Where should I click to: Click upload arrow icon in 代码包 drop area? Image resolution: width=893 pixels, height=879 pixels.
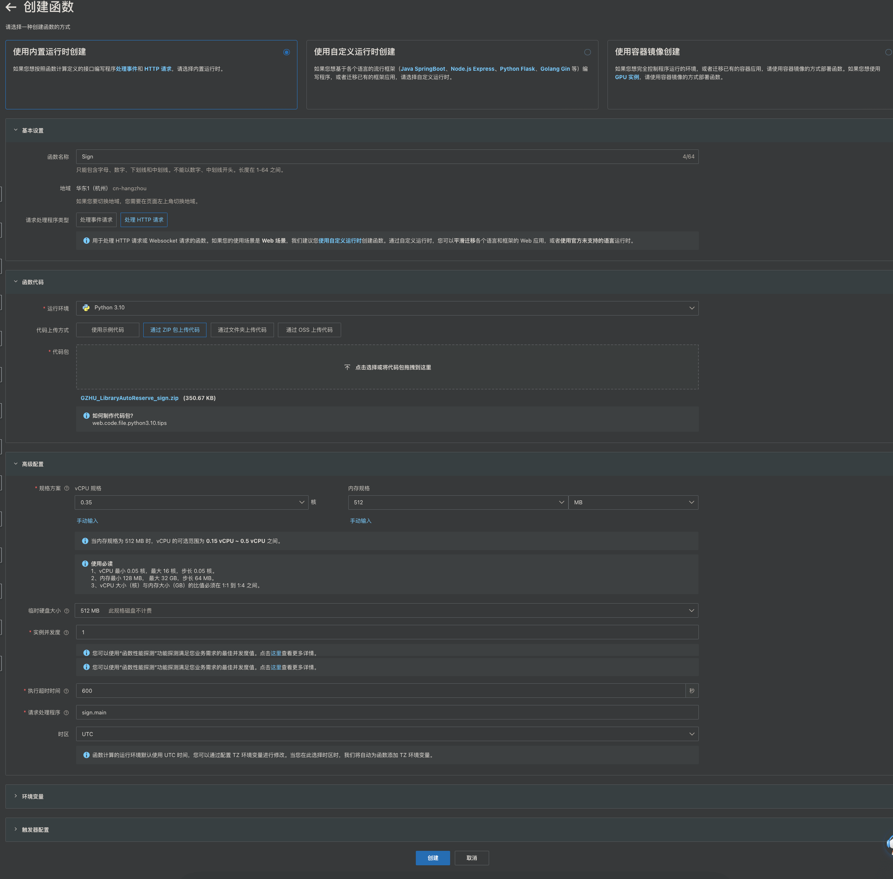347,367
